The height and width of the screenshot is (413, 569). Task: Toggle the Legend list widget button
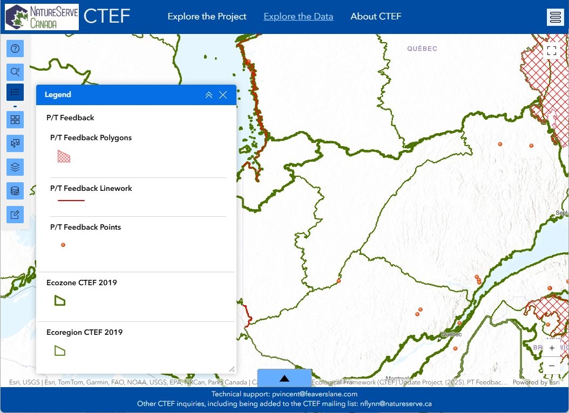click(x=15, y=92)
